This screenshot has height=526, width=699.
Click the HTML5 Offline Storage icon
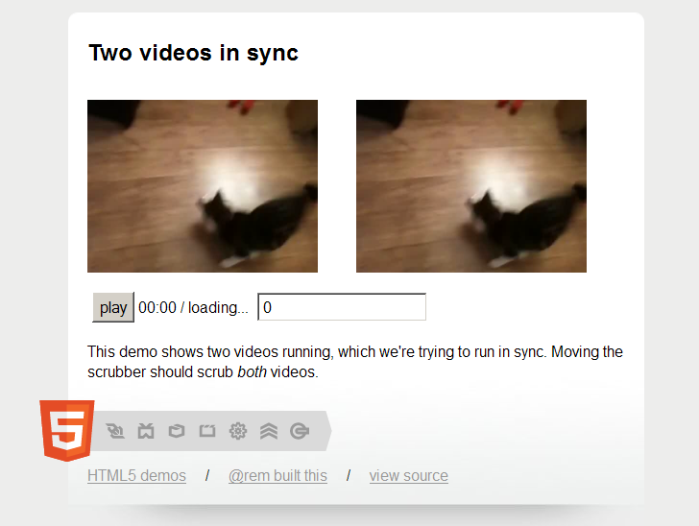point(300,431)
